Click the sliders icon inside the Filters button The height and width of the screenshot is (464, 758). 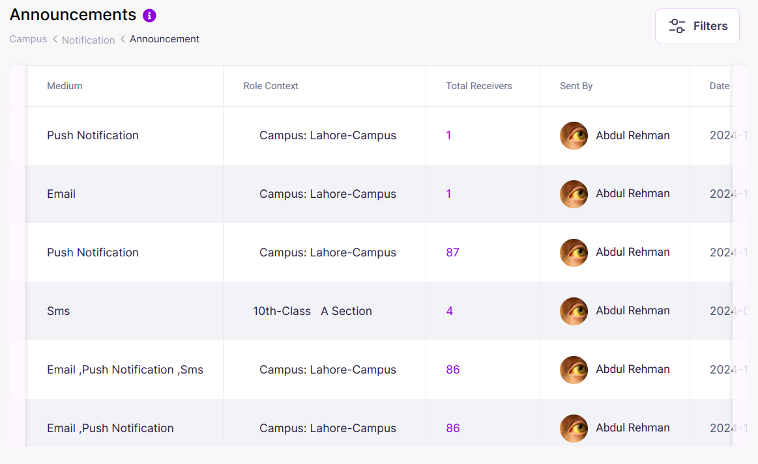[677, 26]
